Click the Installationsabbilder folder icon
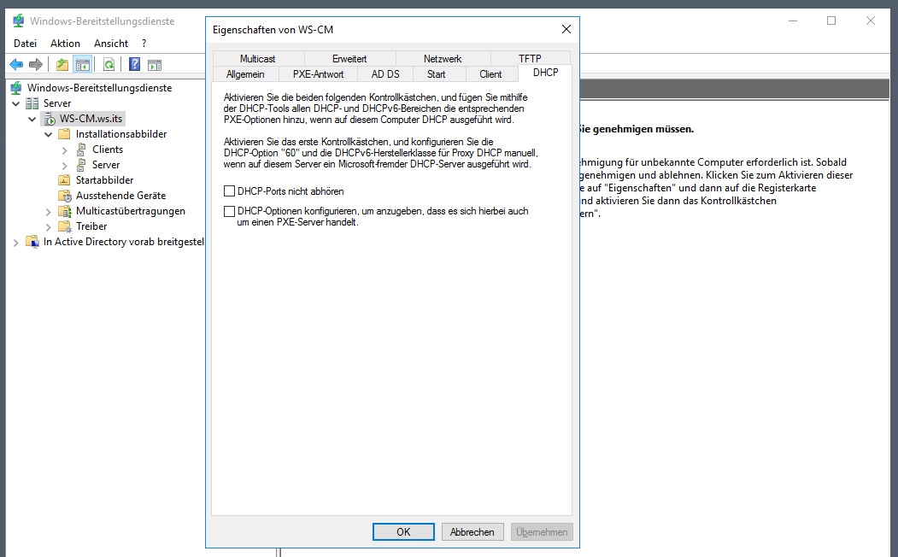The width and height of the screenshot is (898, 557). click(64, 134)
